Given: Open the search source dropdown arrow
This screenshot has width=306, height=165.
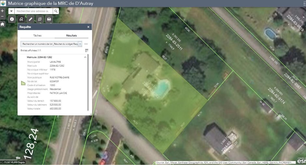Looking at the screenshot, I should click(11, 11).
